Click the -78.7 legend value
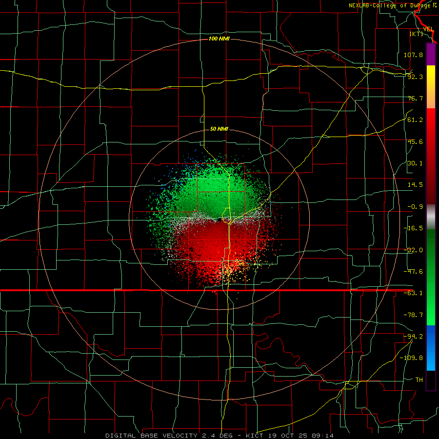 pyautogui.click(x=413, y=315)
